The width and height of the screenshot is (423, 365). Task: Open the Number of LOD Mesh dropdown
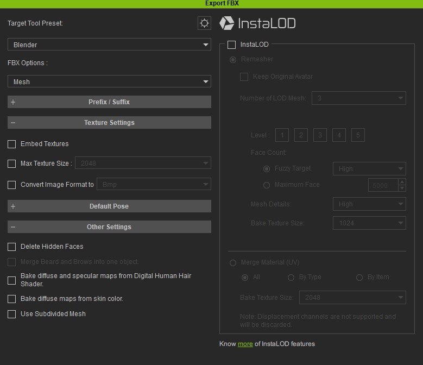358,98
